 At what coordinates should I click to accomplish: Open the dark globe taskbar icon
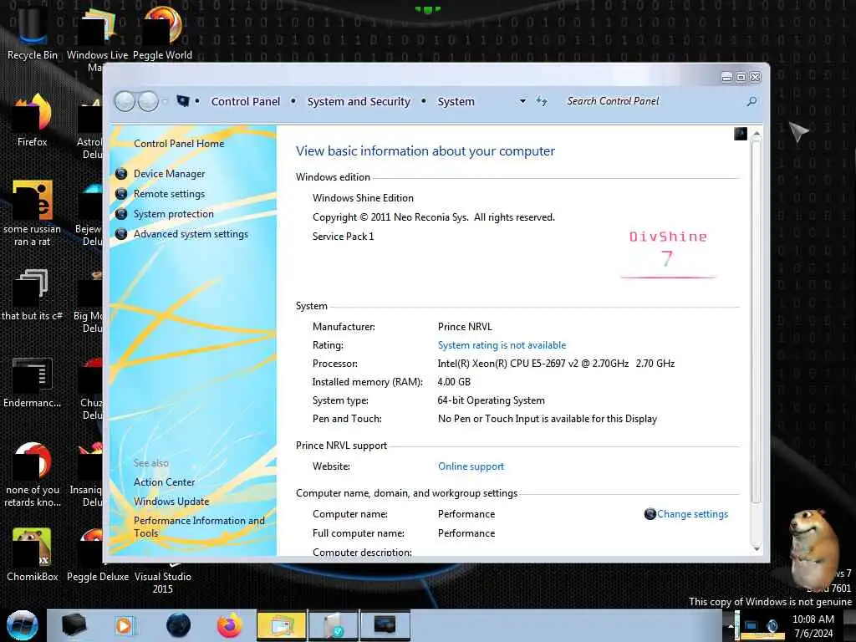[x=178, y=625]
